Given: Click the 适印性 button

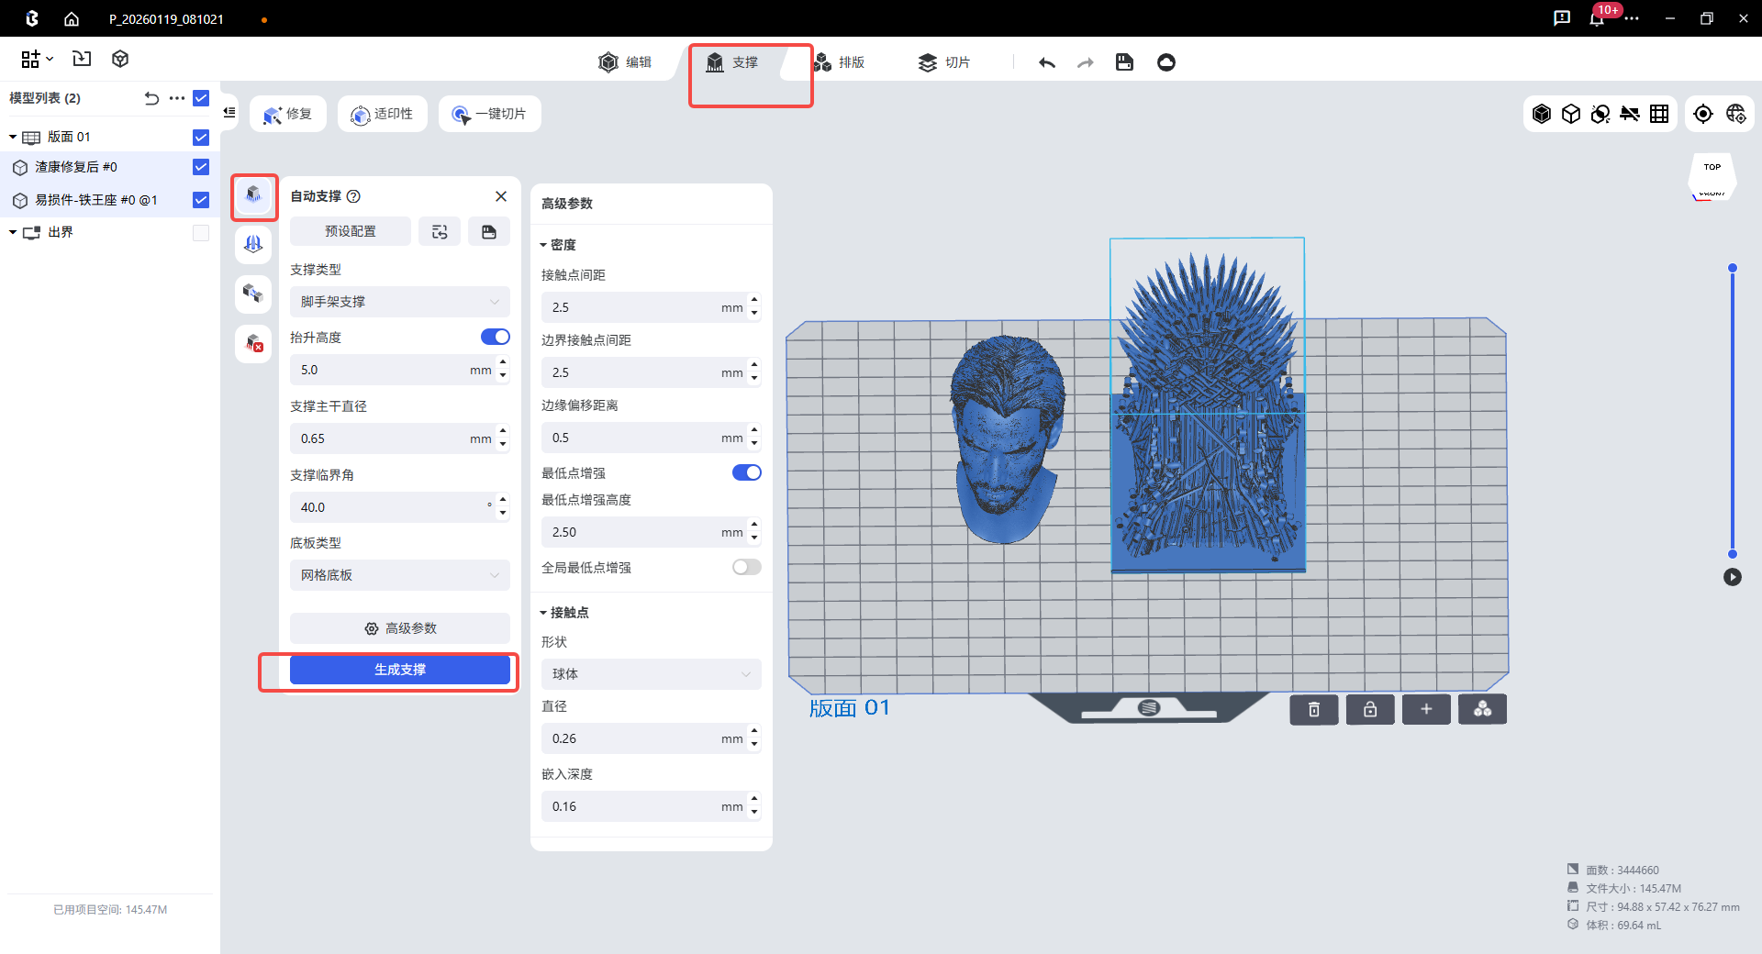Looking at the screenshot, I should point(383,114).
